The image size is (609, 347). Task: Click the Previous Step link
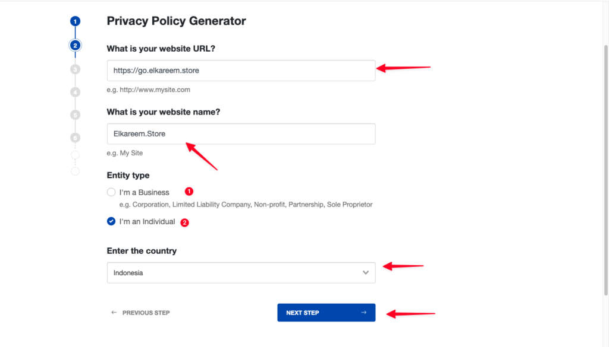(146, 313)
